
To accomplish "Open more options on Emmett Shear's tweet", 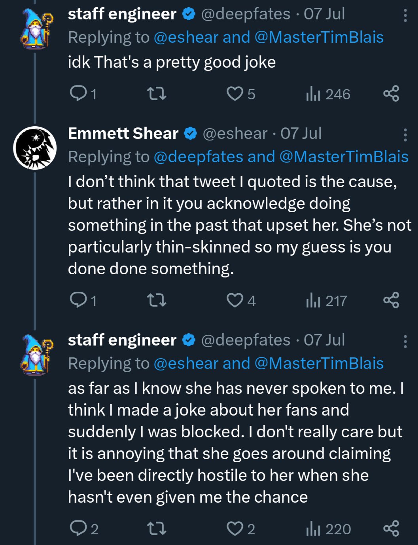I will [405, 135].
